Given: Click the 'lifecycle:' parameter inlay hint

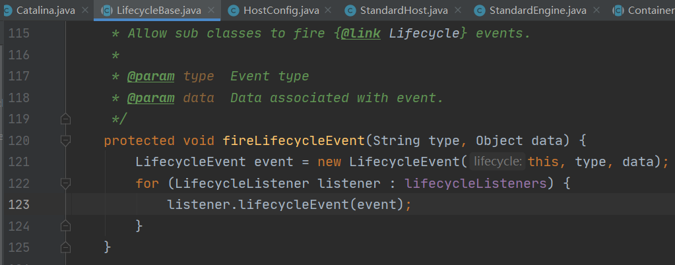Looking at the screenshot, I should tap(498, 162).
